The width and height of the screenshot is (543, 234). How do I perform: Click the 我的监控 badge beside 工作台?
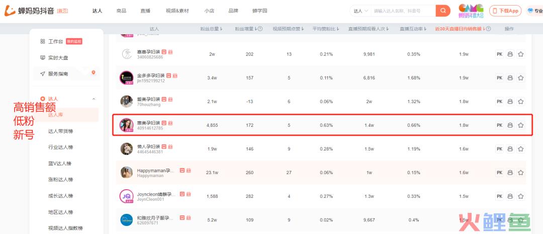(x=74, y=41)
